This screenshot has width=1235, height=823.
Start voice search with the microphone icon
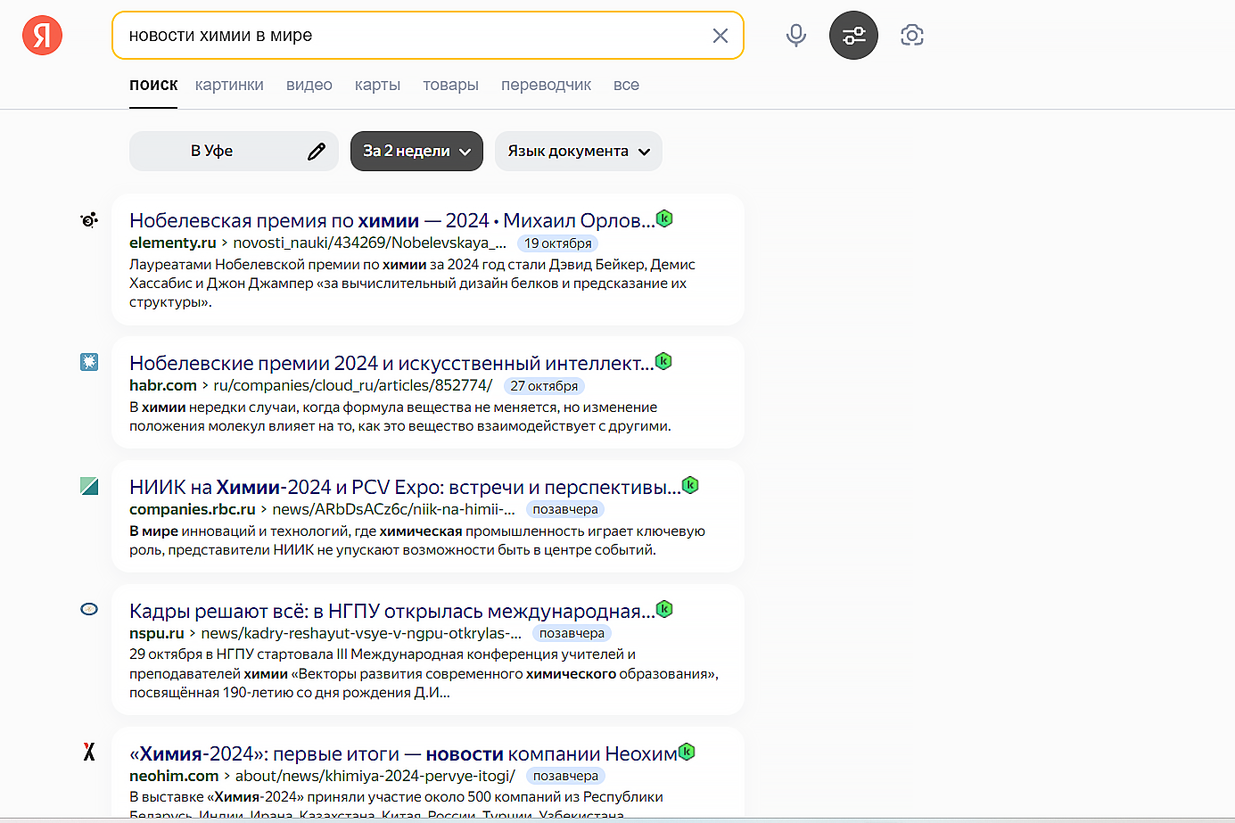pyautogui.click(x=796, y=36)
